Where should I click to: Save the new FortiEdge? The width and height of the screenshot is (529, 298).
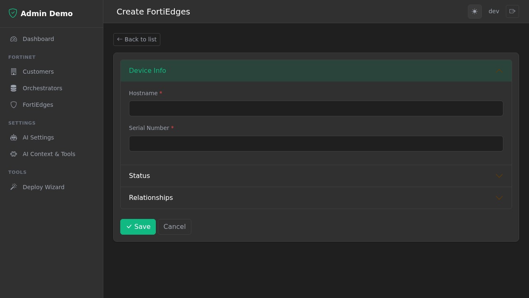click(x=138, y=227)
